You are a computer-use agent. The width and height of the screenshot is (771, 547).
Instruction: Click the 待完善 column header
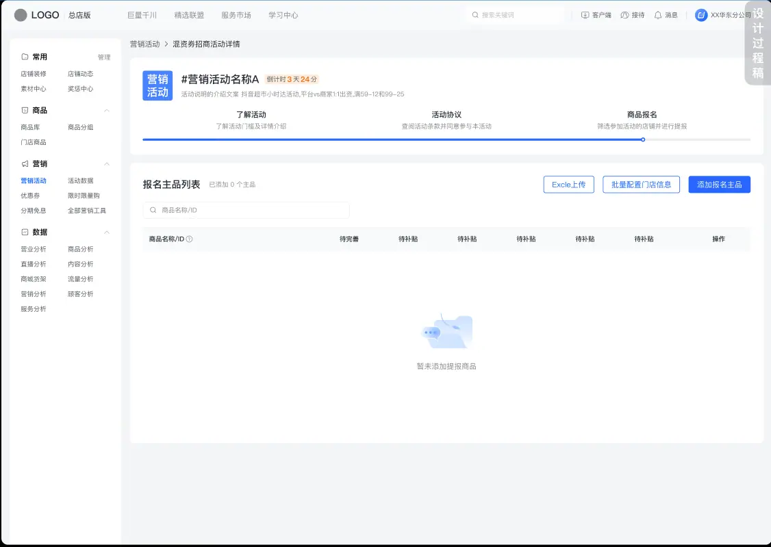click(x=349, y=239)
